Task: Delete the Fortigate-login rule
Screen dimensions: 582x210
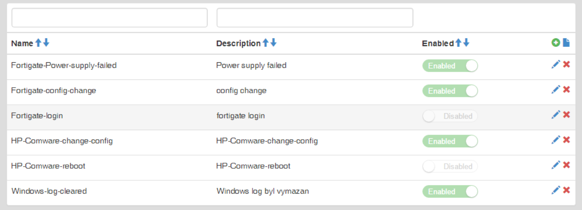Action: [567, 115]
